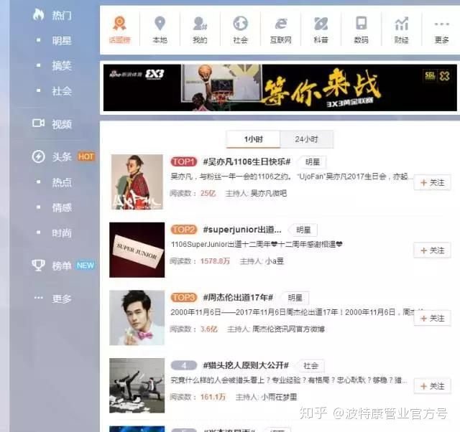Open the 周杰伦 portrait thumbnail
The image size is (460, 432).
(137, 318)
